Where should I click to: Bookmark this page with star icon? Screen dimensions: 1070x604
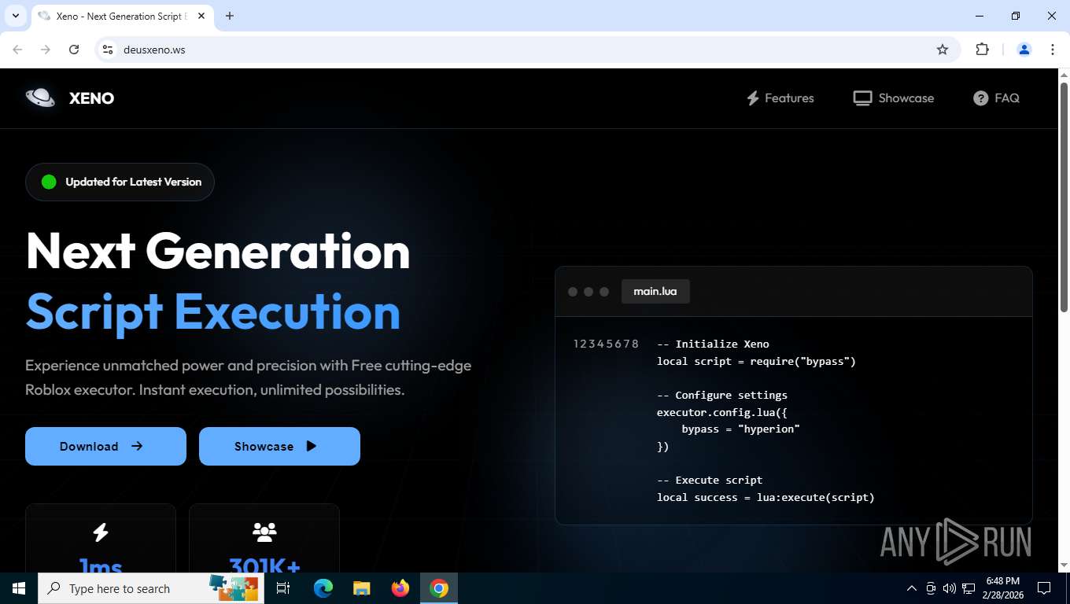tap(943, 50)
